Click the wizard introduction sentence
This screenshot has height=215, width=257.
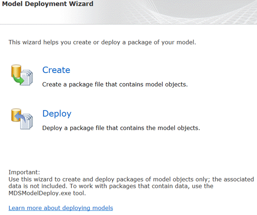click(102, 42)
